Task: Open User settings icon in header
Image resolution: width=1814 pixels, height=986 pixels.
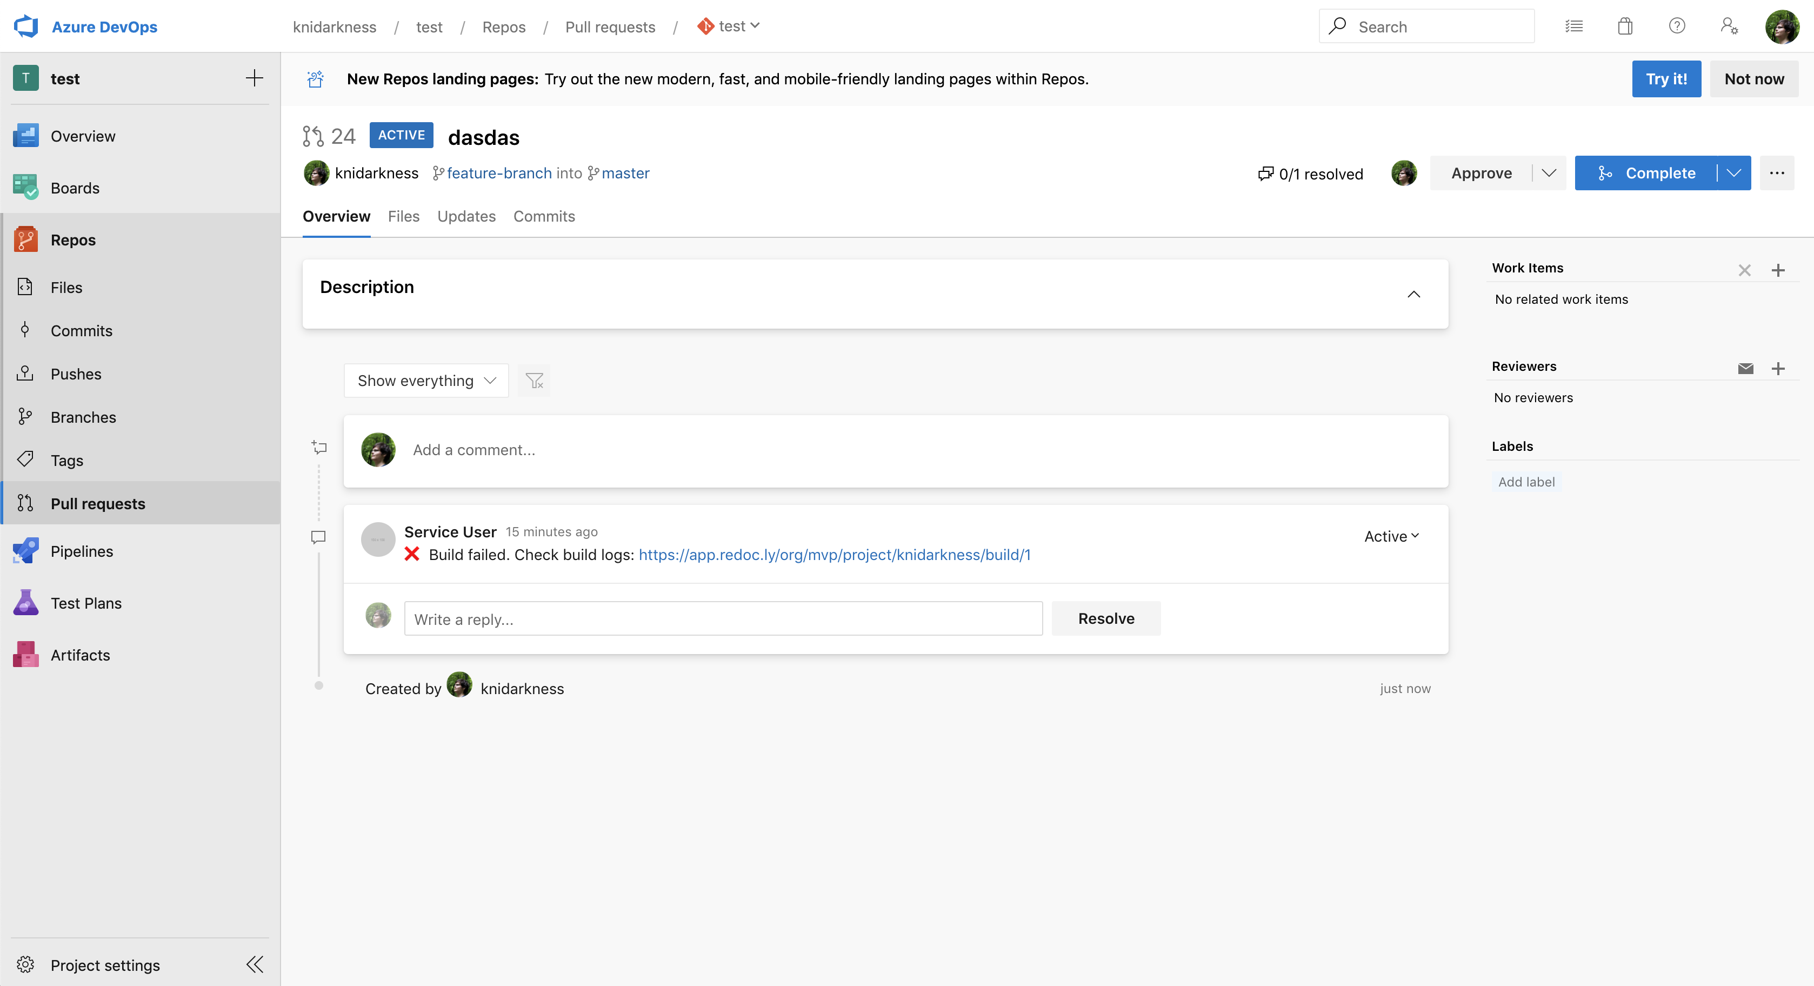Action: click(1729, 26)
